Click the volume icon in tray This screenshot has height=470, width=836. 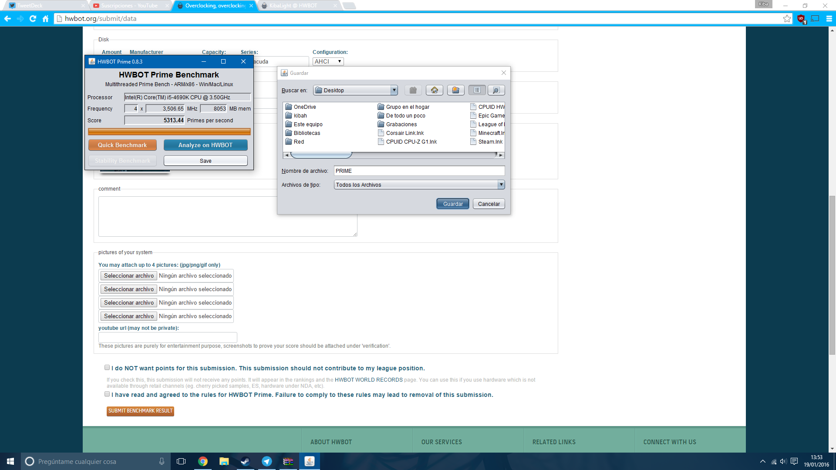[783, 461]
